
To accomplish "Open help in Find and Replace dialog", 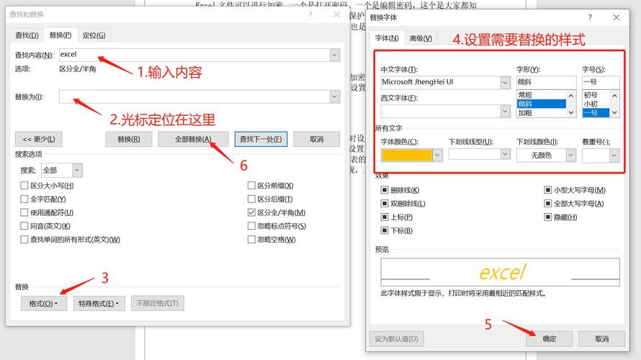I will point(310,14).
